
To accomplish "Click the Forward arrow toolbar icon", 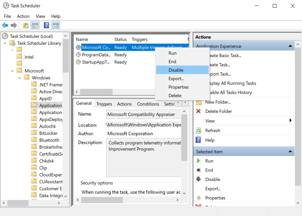I will 14,25.
